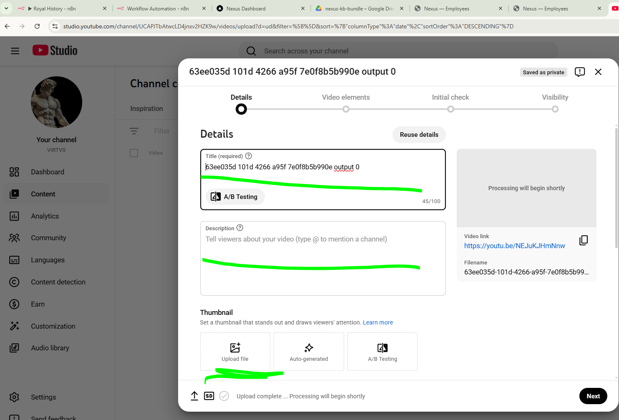Click the Customization wand icon
This screenshot has width=619, height=420.
pyautogui.click(x=14, y=326)
